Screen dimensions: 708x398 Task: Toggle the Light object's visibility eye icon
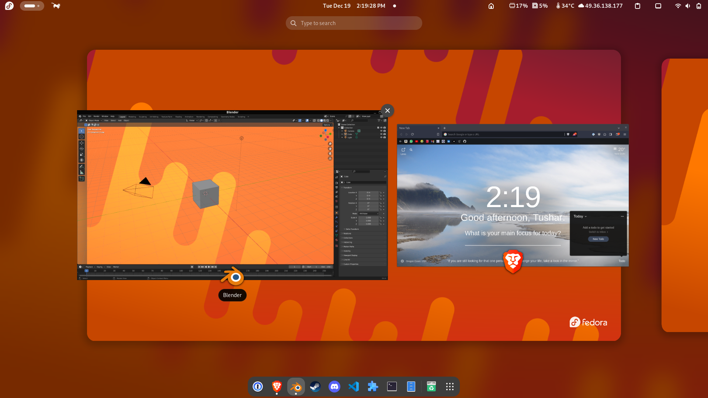pyautogui.click(x=381, y=137)
